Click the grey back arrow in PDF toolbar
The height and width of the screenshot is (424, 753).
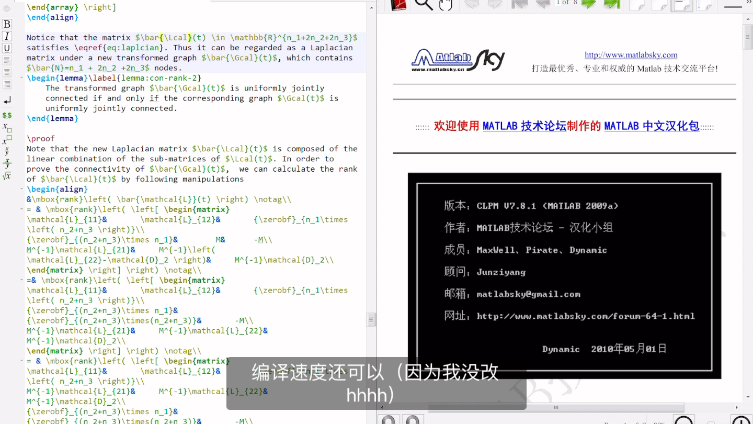pos(472,4)
